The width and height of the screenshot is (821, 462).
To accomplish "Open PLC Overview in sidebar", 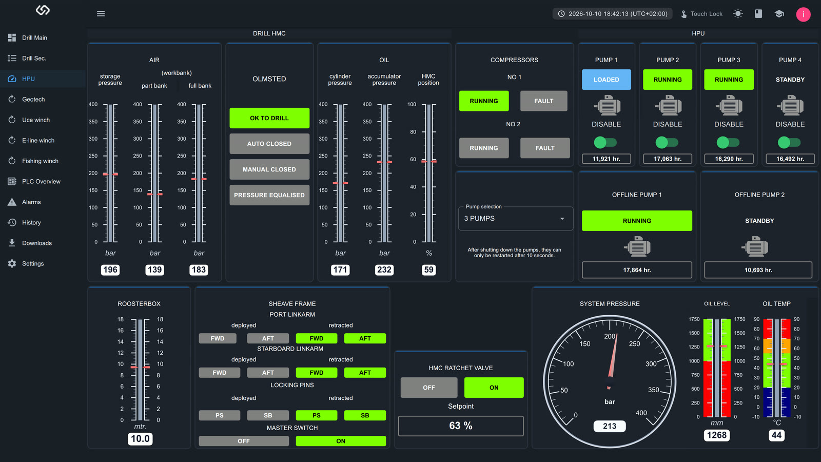I will (x=43, y=181).
